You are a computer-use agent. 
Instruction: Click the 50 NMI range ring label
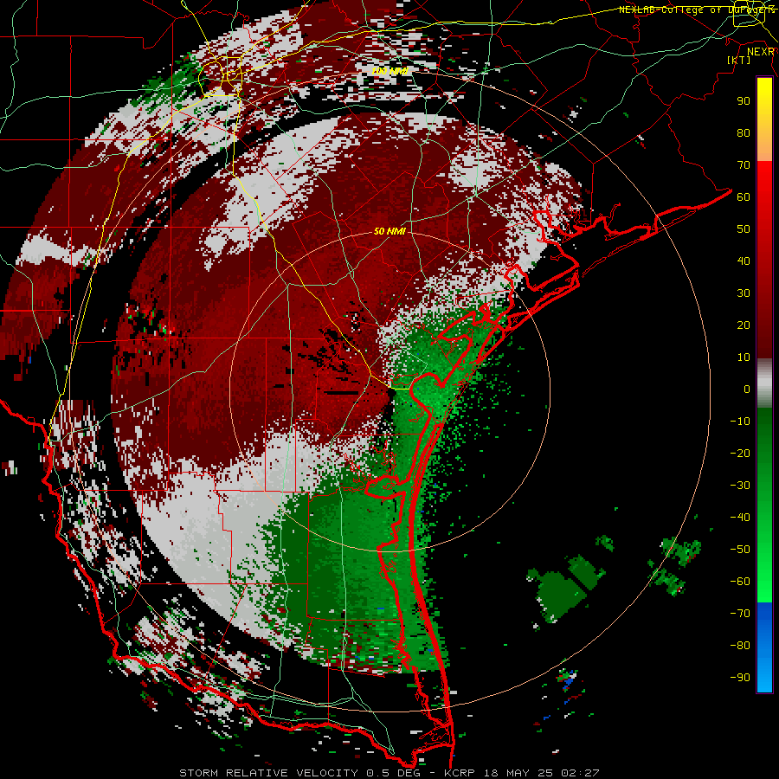point(389,231)
